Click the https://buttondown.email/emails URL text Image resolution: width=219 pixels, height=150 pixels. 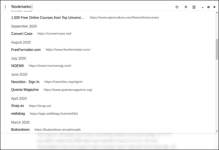(x=58, y=130)
